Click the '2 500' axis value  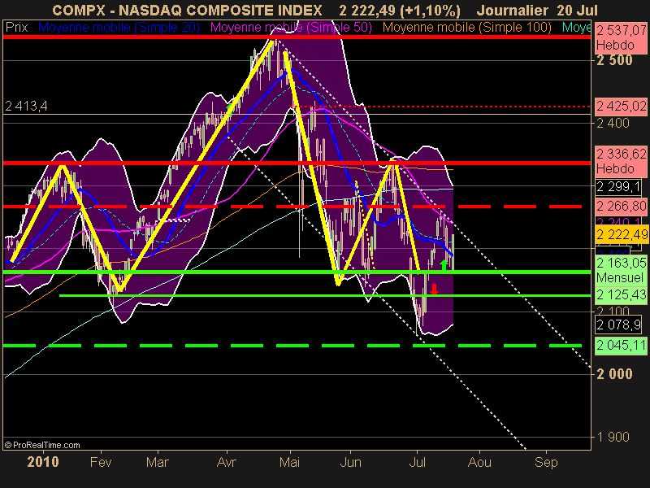tap(614, 60)
